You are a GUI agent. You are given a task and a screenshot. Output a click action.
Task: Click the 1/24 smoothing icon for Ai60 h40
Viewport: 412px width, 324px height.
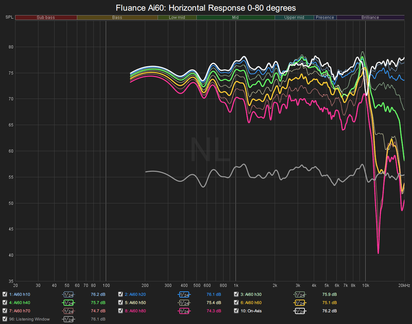pos(68,303)
